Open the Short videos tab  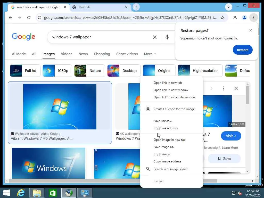127,54
